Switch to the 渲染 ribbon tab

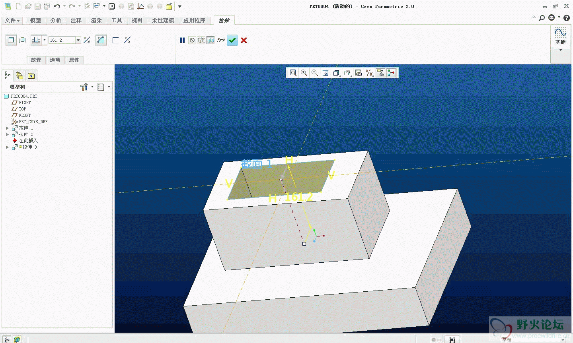(x=96, y=20)
